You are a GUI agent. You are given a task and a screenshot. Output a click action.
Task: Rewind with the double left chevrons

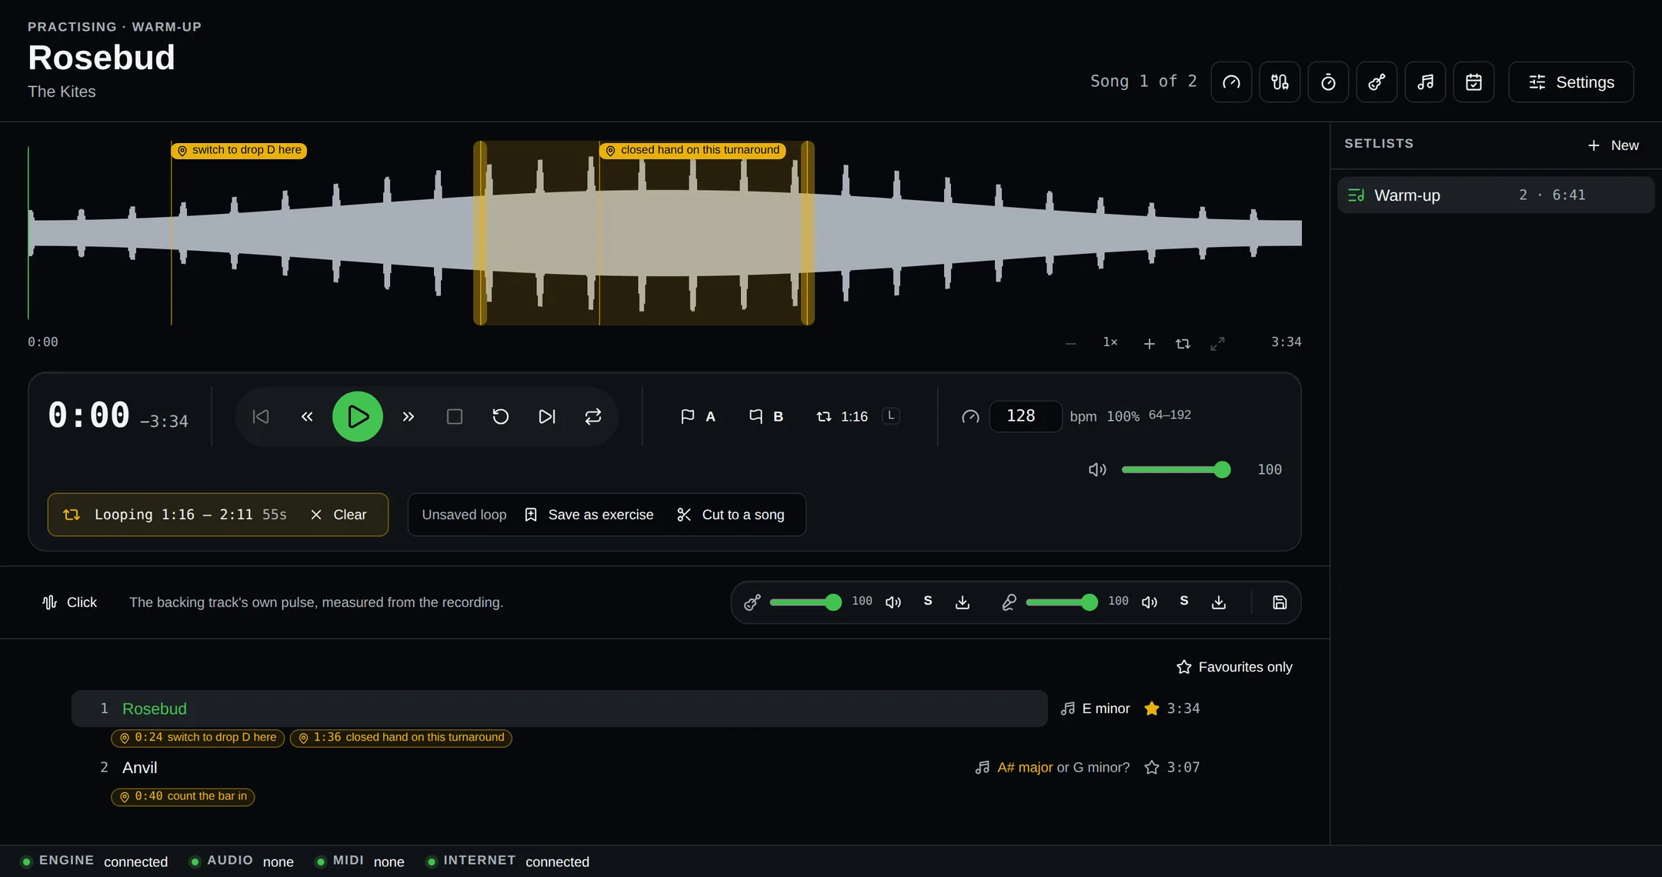pos(307,416)
